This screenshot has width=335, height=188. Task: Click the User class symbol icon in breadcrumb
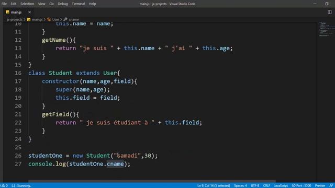click(49, 19)
